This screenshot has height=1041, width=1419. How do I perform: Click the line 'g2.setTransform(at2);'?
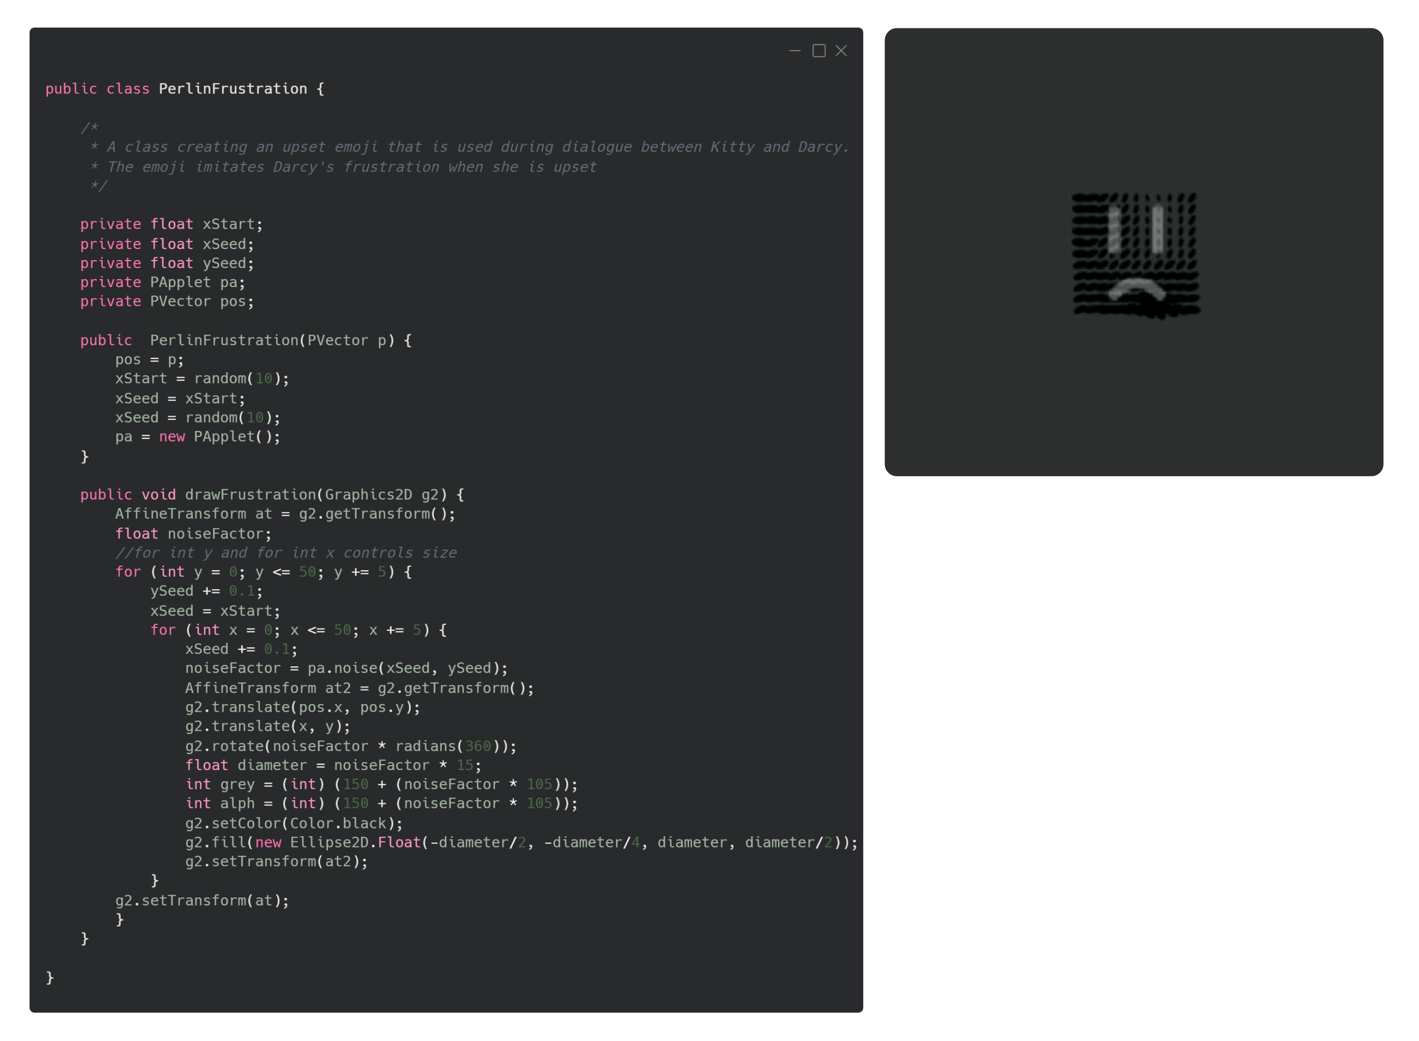276,861
